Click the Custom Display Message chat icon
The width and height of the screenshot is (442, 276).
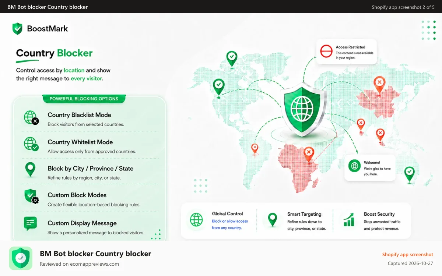[30, 223]
